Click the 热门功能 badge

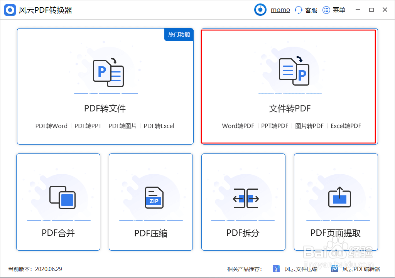(179, 34)
